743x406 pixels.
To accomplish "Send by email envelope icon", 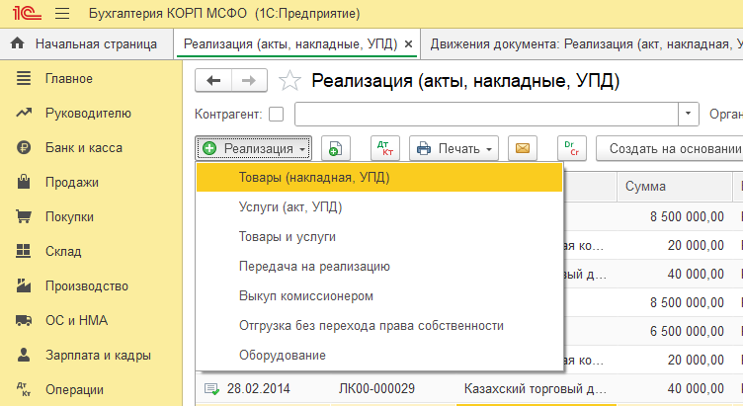I will (523, 148).
